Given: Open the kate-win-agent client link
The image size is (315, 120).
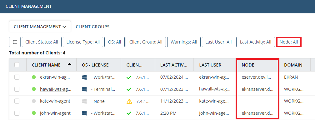Looking at the screenshot, I should click(x=55, y=101).
